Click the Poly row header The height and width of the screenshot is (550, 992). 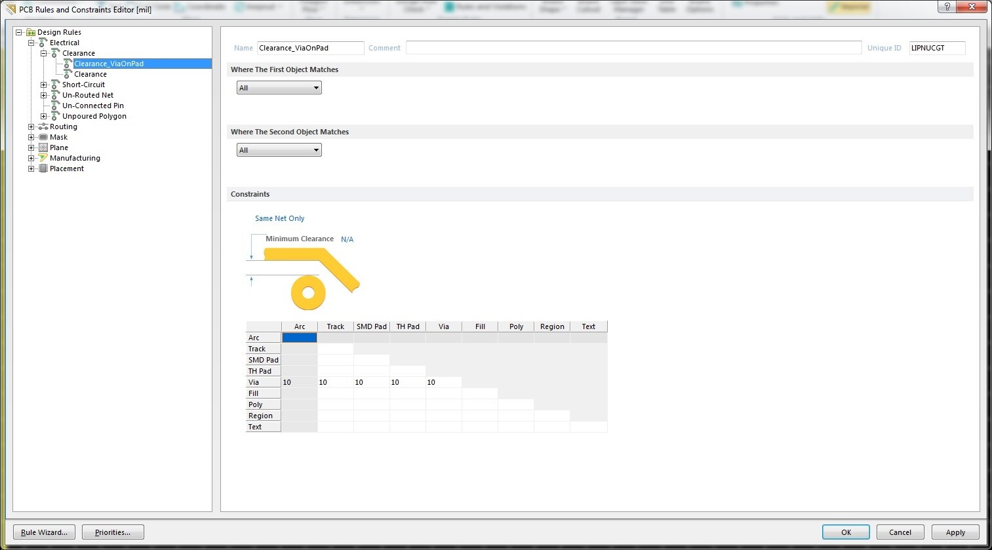tap(264, 404)
